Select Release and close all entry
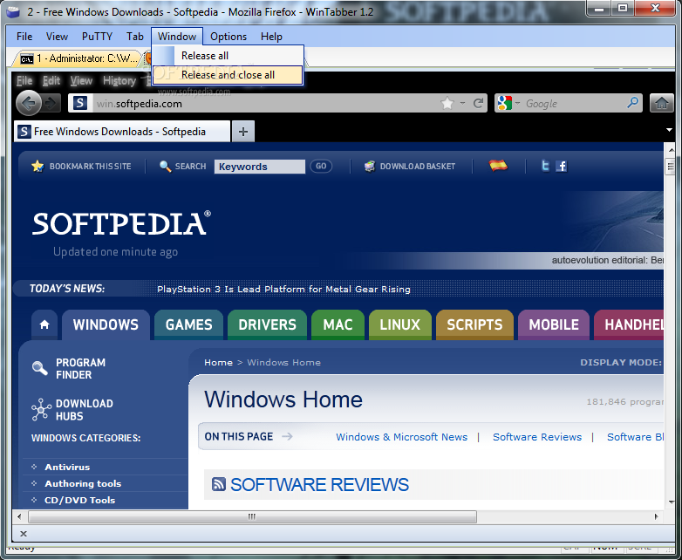 pos(228,75)
